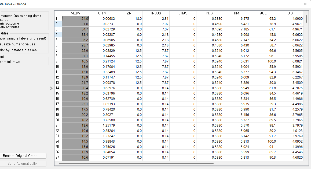This screenshot has height=169, width=311.
Task: Select row 1 of the data table
Action: pyautogui.click(x=57, y=18)
